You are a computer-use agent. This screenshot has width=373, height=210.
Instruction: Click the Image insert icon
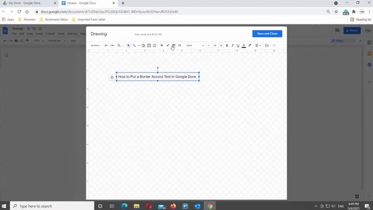click(154, 45)
